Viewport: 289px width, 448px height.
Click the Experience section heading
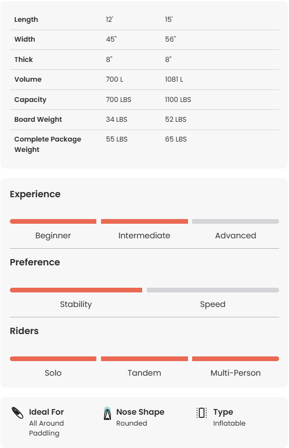(x=35, y=194)
